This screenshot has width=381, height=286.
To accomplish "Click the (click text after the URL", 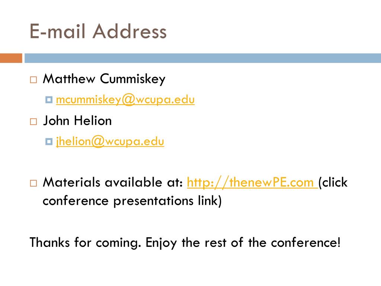I will [x=333, y=182].
